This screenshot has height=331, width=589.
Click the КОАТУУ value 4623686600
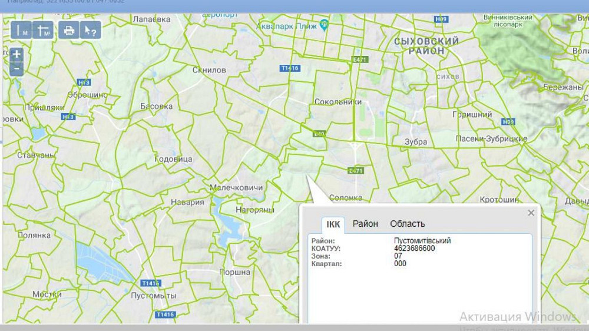click(x=415, y=249)
